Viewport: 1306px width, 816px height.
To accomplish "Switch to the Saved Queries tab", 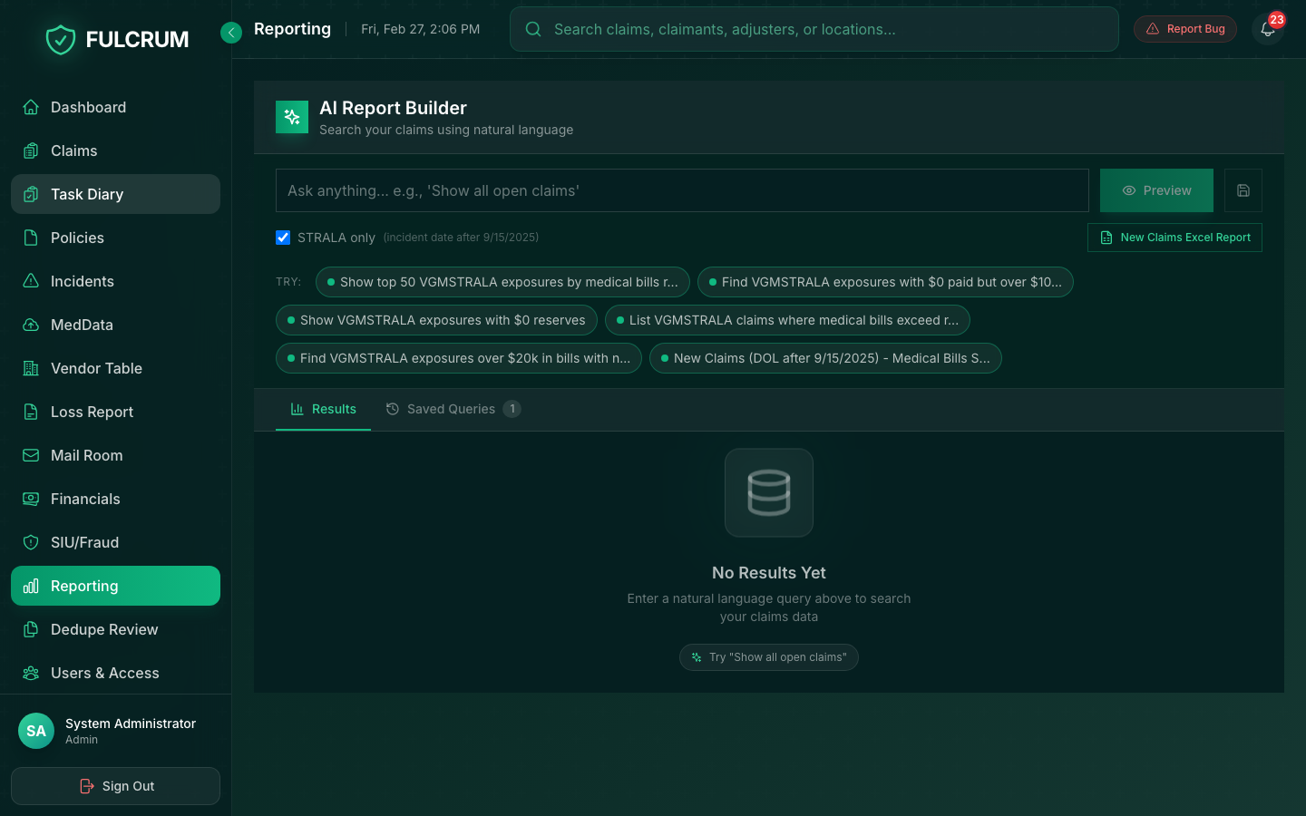I will (452, 409).
